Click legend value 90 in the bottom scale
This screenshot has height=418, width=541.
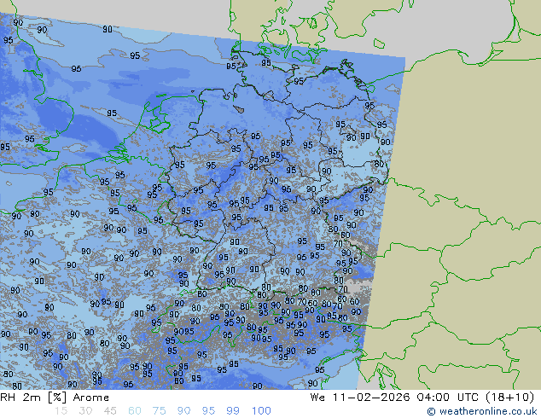pyautogui.click(x=183, y=411)
